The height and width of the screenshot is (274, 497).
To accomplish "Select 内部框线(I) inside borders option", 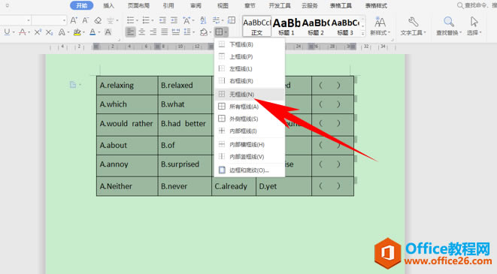I will point(250,131).
